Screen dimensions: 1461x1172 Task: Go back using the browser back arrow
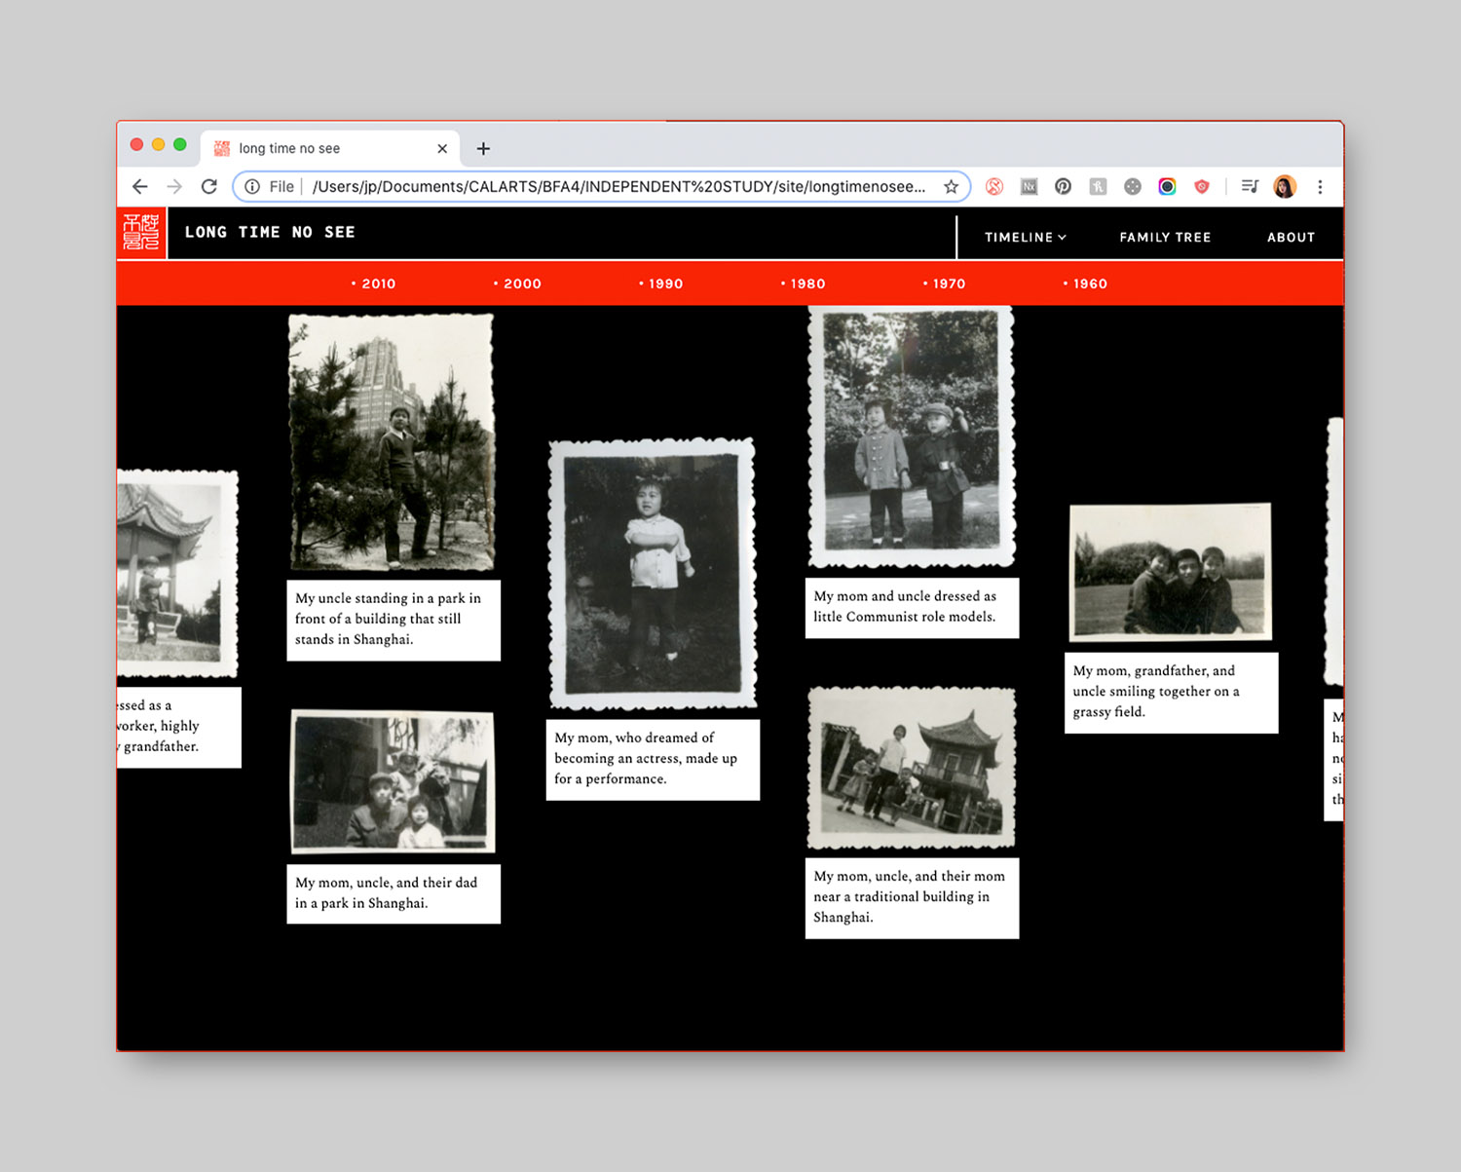139,186
